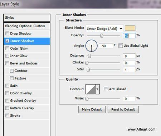
Task: Click the Size slider handle
Action: [x=88, y=69]
